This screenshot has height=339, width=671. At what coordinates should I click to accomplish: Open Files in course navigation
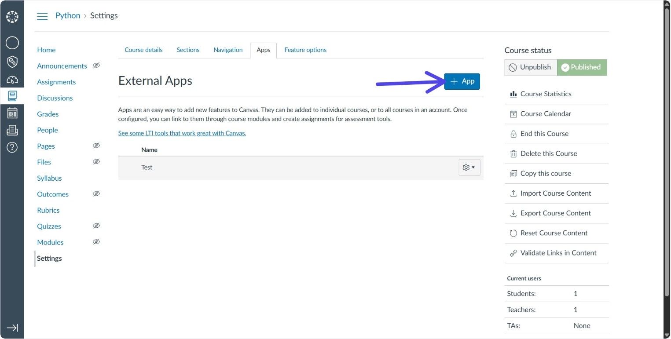coord(44,162)
